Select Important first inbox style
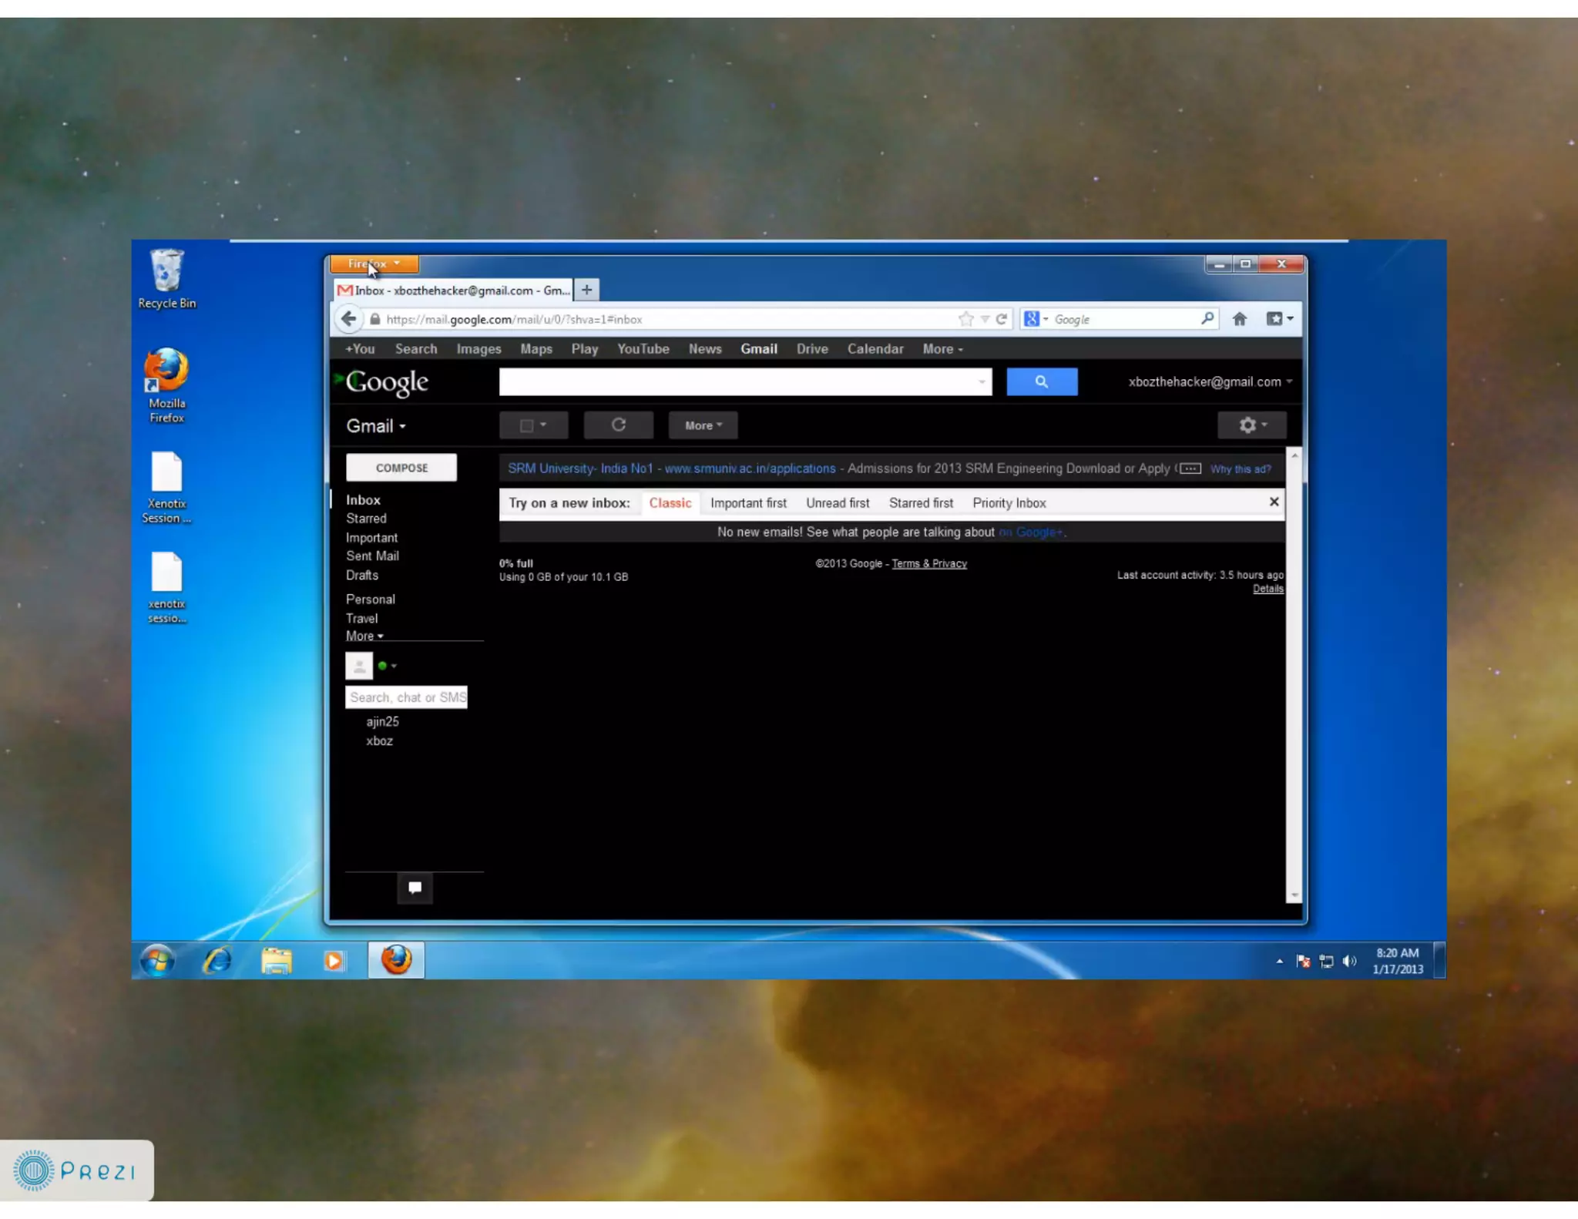1578x1219 pixels. pos(748,503)
